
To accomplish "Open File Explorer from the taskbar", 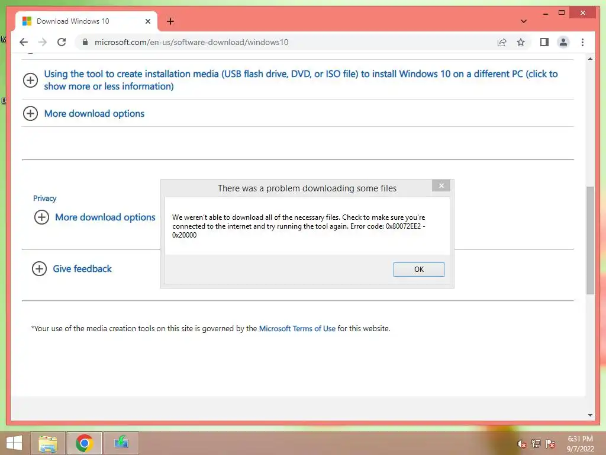I will [48, 443].
